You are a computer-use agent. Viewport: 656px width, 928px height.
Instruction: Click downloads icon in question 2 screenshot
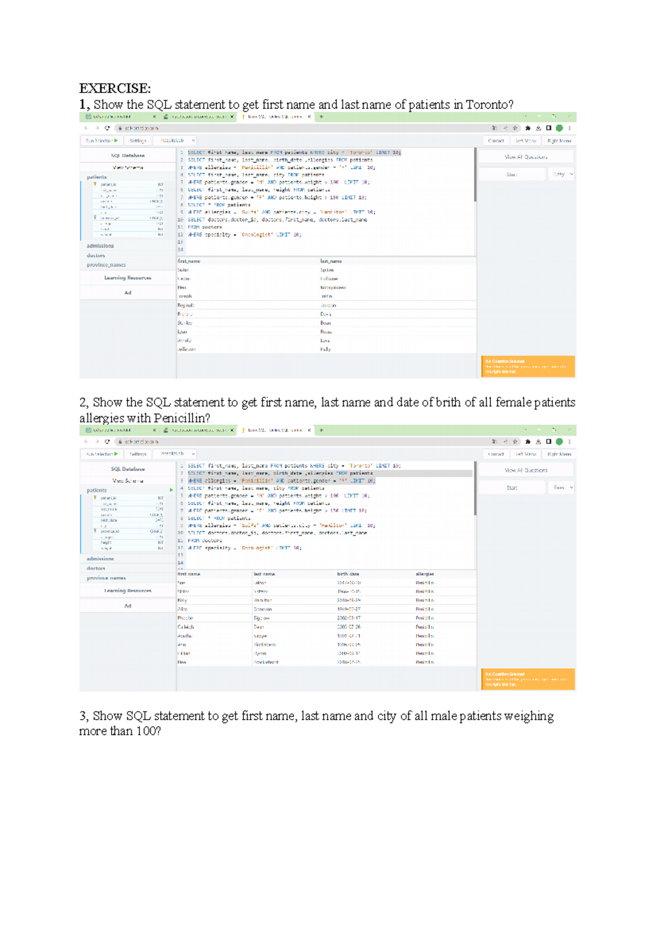(538, 442)
